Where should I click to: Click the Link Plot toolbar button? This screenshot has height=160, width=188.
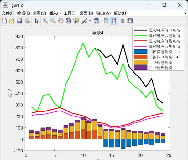(x=97, y=21)
